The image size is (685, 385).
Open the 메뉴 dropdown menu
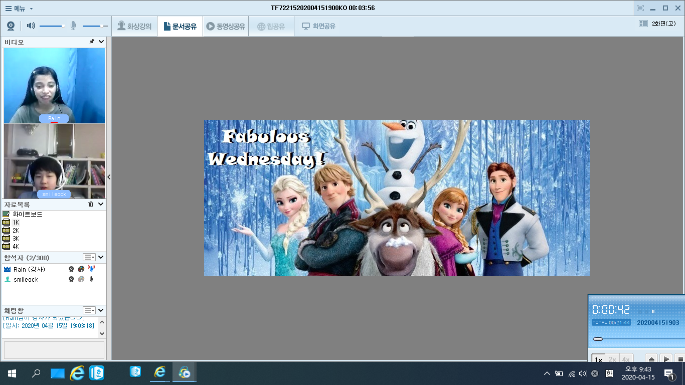19,8
